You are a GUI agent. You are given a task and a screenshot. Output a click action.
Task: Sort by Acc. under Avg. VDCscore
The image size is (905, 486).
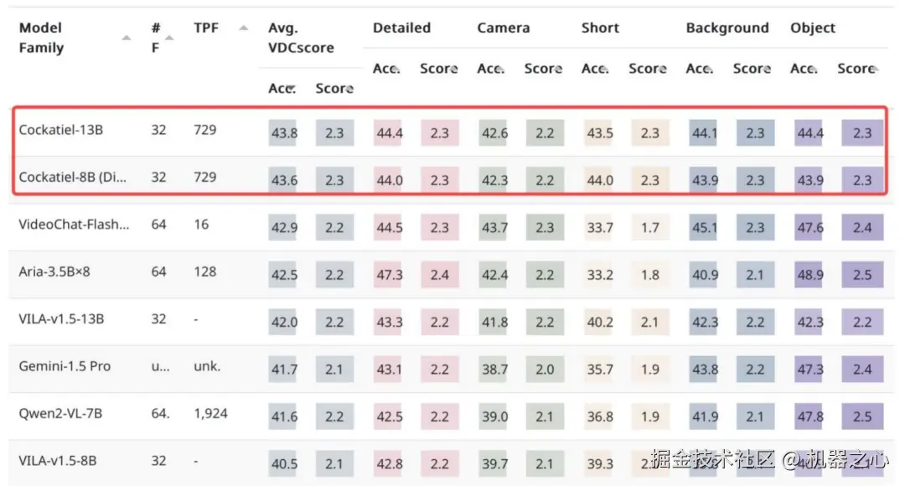point(282,88)
